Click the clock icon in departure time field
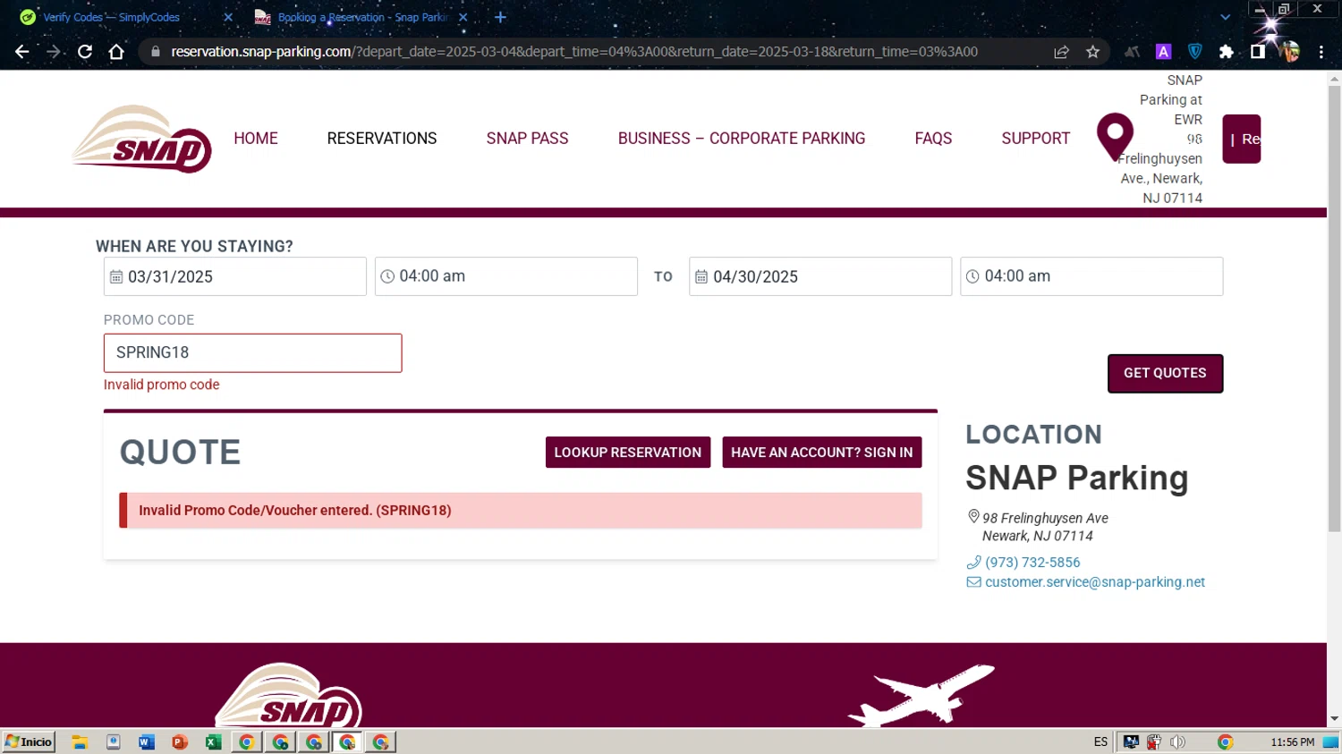 coord(387,277)
